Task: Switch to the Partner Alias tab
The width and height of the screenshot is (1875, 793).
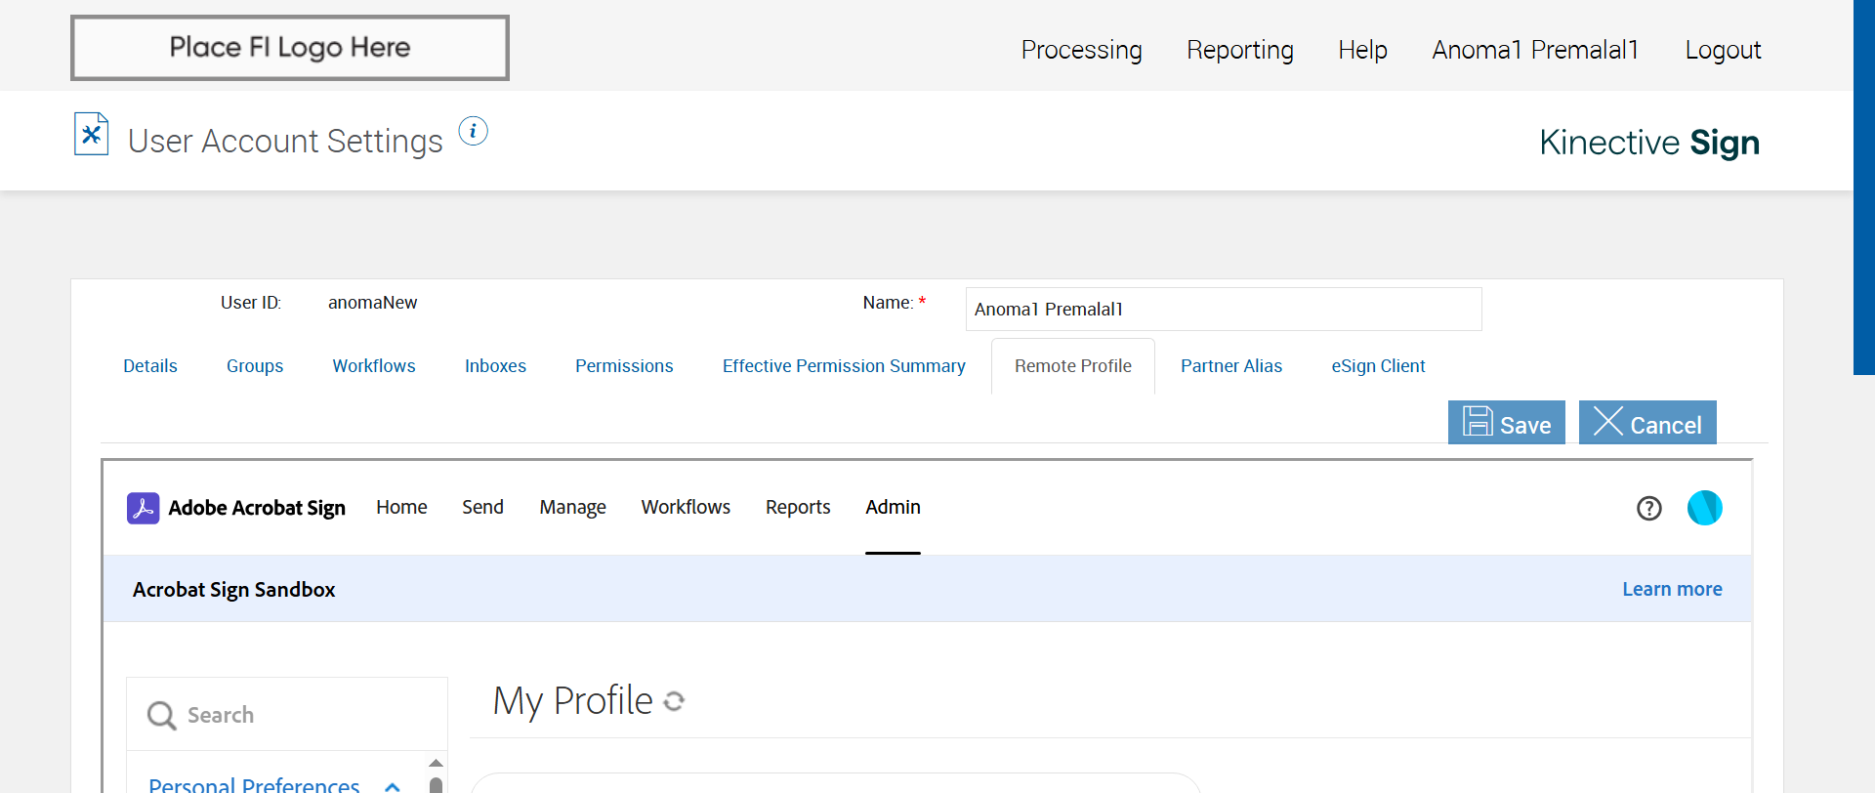Action: [x=1231, y=366]
